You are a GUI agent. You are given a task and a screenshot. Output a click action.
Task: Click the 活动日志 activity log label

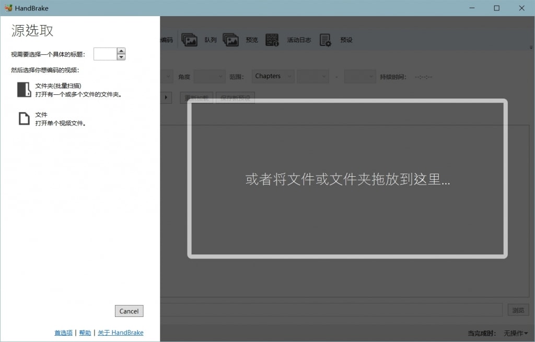click(x=299, y=40)
